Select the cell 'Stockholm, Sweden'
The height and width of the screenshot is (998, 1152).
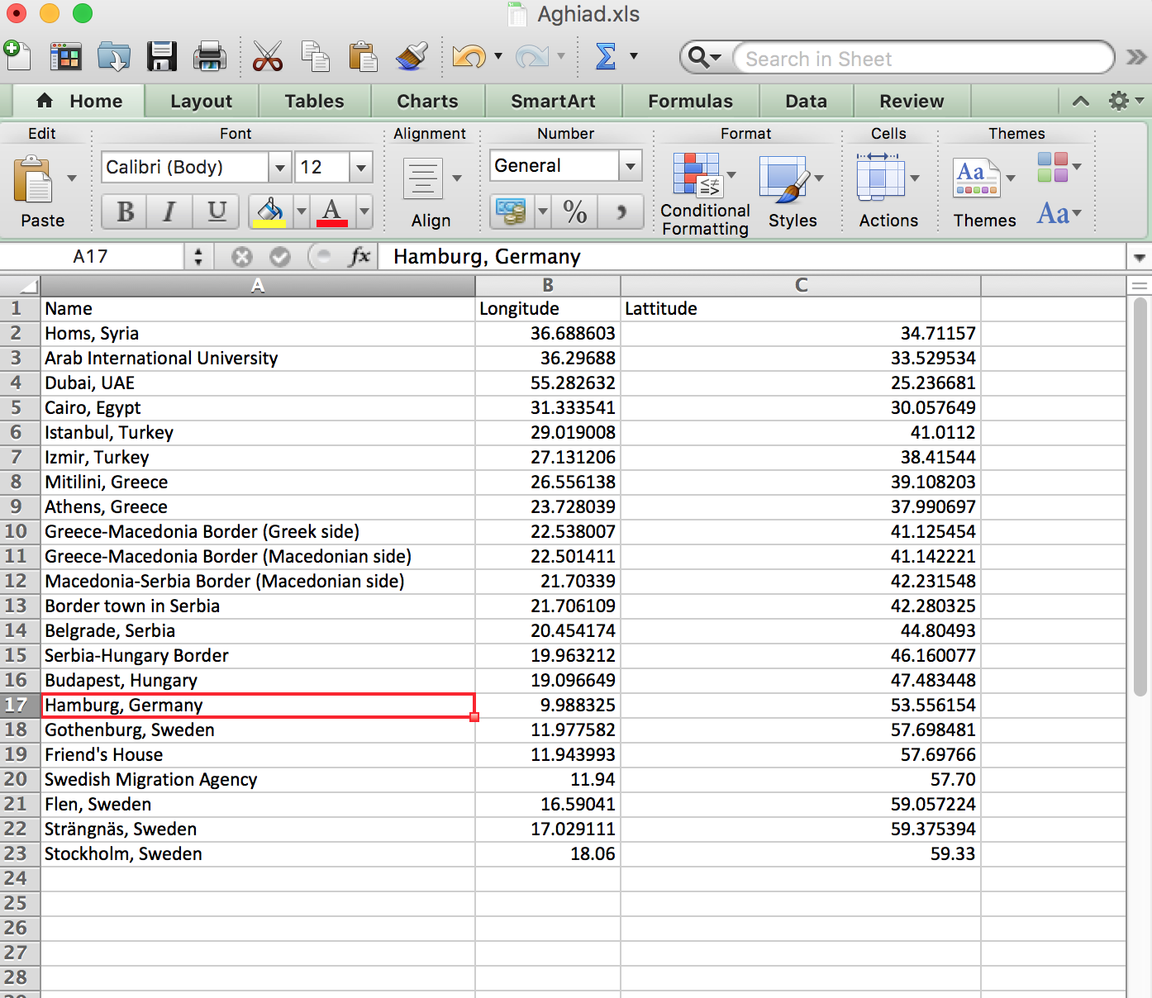coord(258,854)
